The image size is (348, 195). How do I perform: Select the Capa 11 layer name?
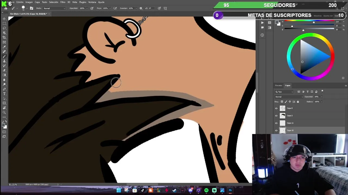click(x=290, y=123)
